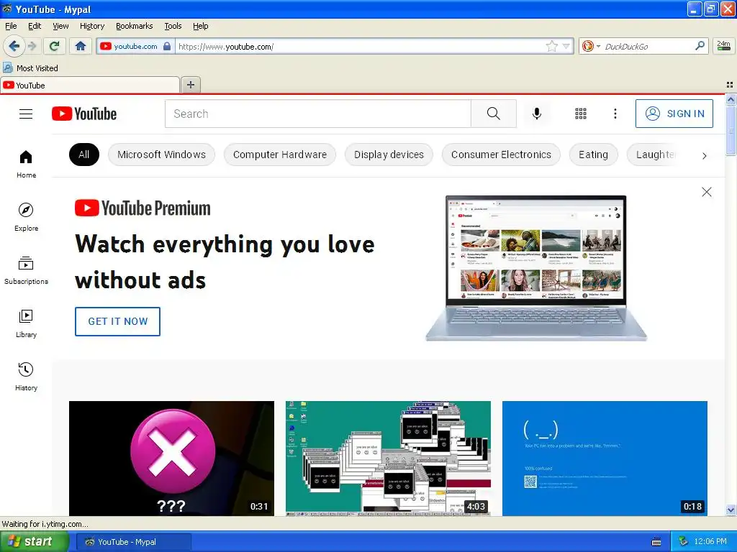Select the All filter chip

pos(84,155)
